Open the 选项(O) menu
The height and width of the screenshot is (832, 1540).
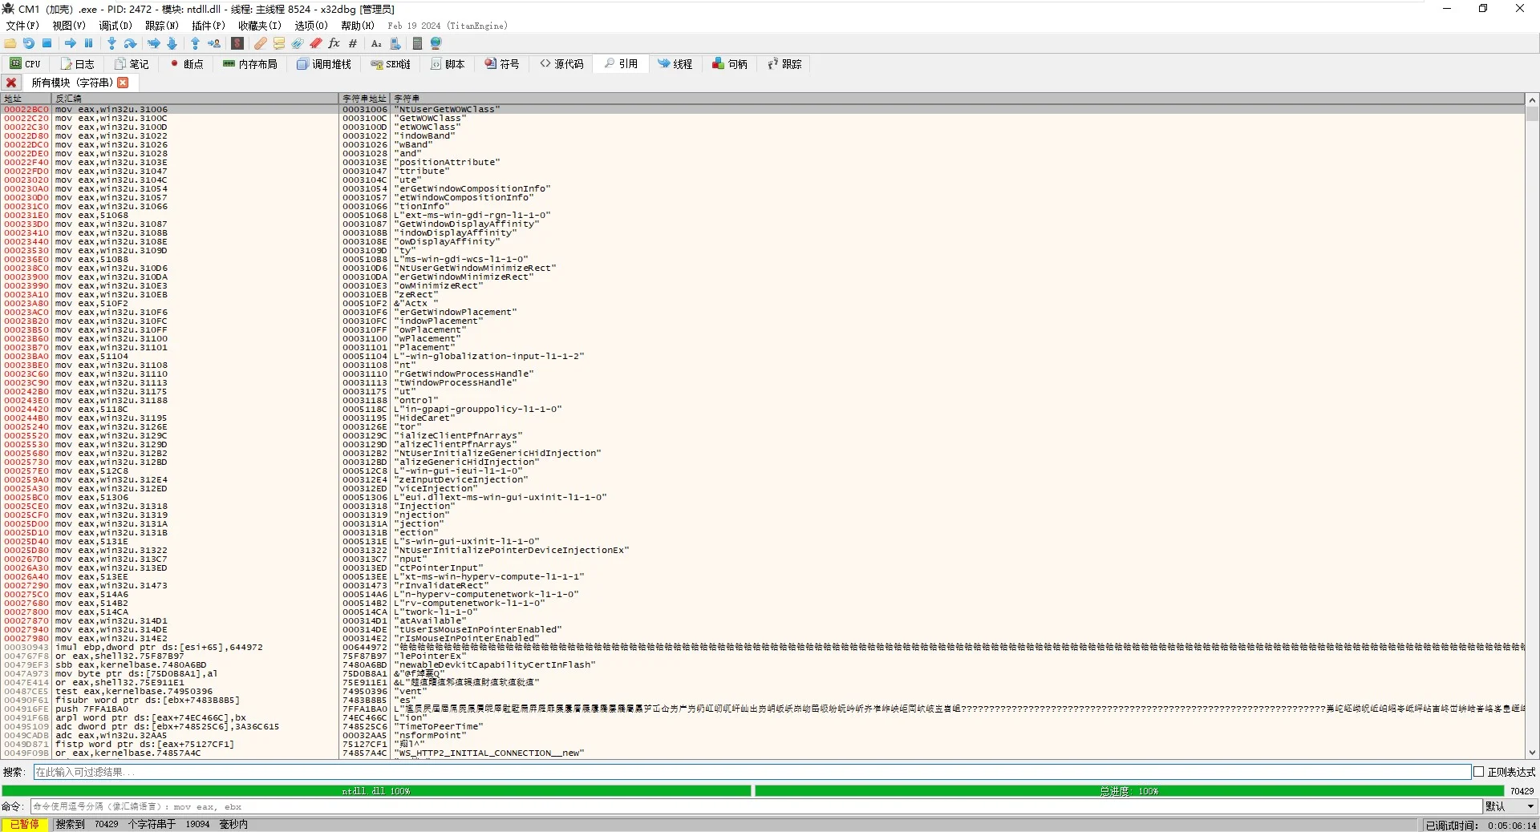[311, 26]
